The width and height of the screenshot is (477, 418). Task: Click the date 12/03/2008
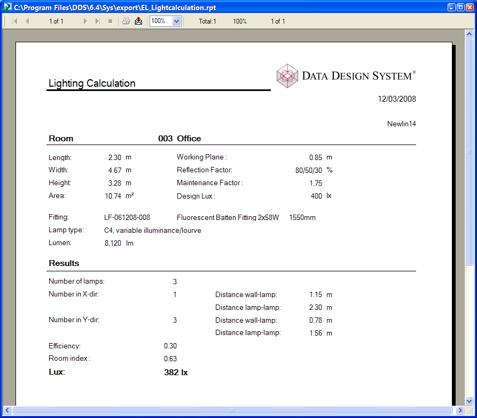pyautogui.click(x=397, y=99)
